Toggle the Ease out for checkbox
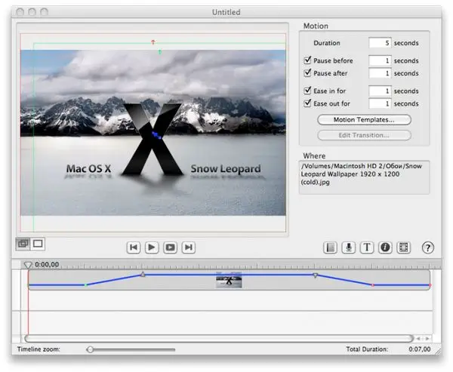 [x=307, y=103]
